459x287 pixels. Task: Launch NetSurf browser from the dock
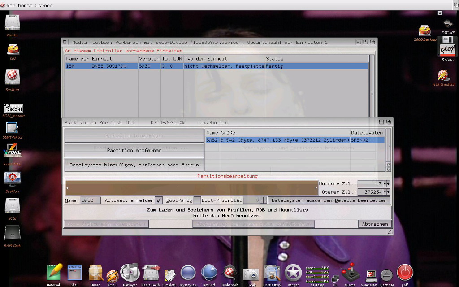coord(209,272)
